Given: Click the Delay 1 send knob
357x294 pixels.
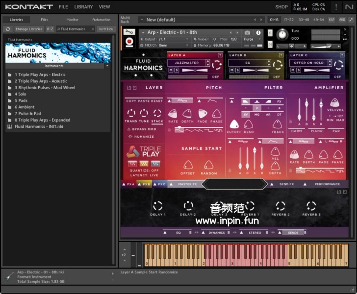Looking at the screenshot, I should (x=157, y=206).
